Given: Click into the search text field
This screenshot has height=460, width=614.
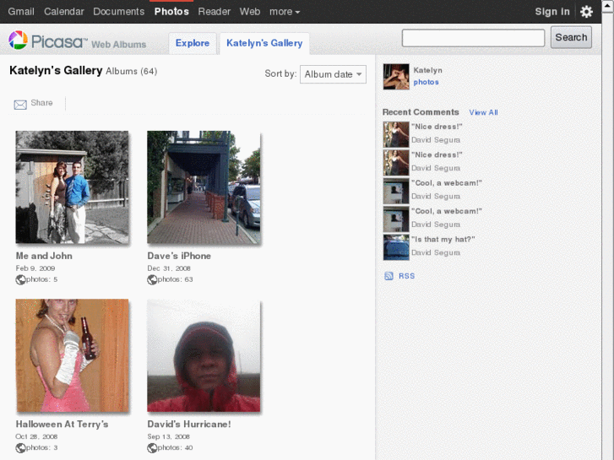Looking at the screenshot, I should (473, 38).
